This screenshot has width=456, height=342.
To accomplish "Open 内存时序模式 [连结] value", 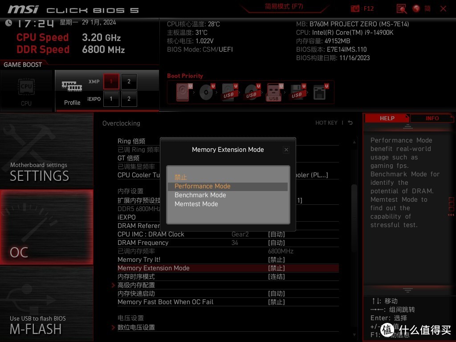I will pos(276,277).
